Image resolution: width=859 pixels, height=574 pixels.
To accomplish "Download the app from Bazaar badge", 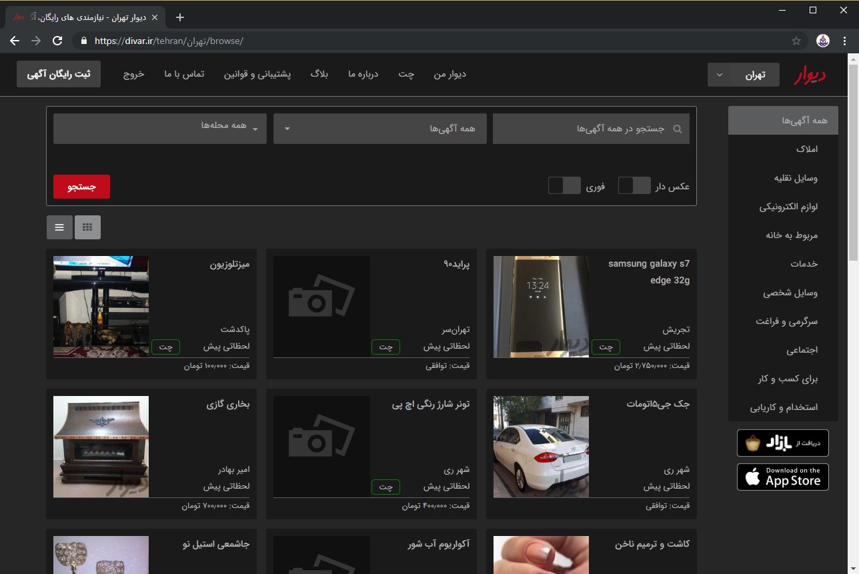I will pyautogui.click(x=783, y=443).
